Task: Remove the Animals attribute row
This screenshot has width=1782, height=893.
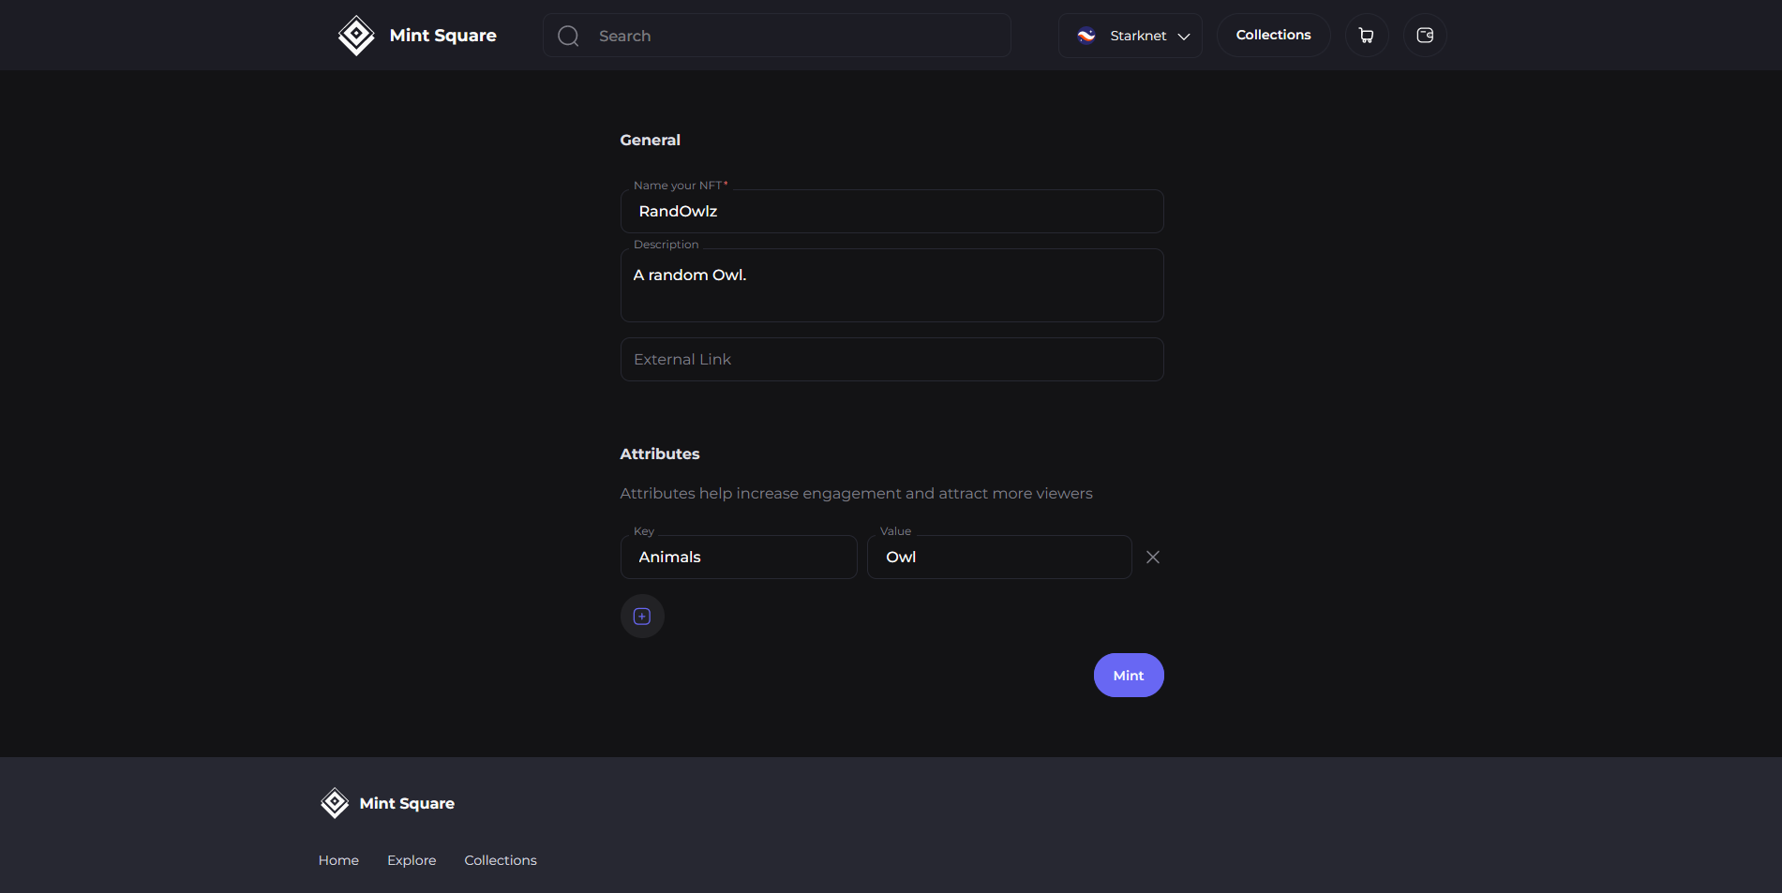Action: 1153,558
